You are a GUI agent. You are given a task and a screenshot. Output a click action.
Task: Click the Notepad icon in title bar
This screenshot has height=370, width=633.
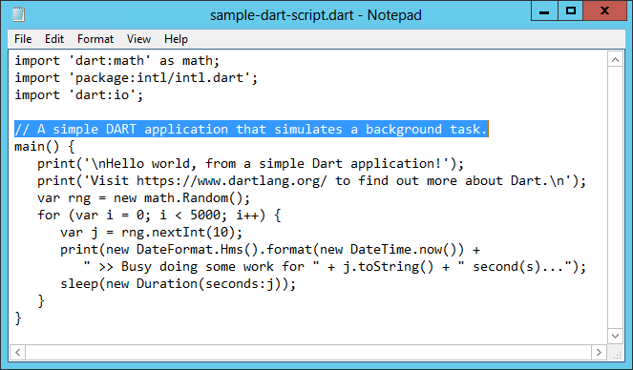tap(18, 15)
